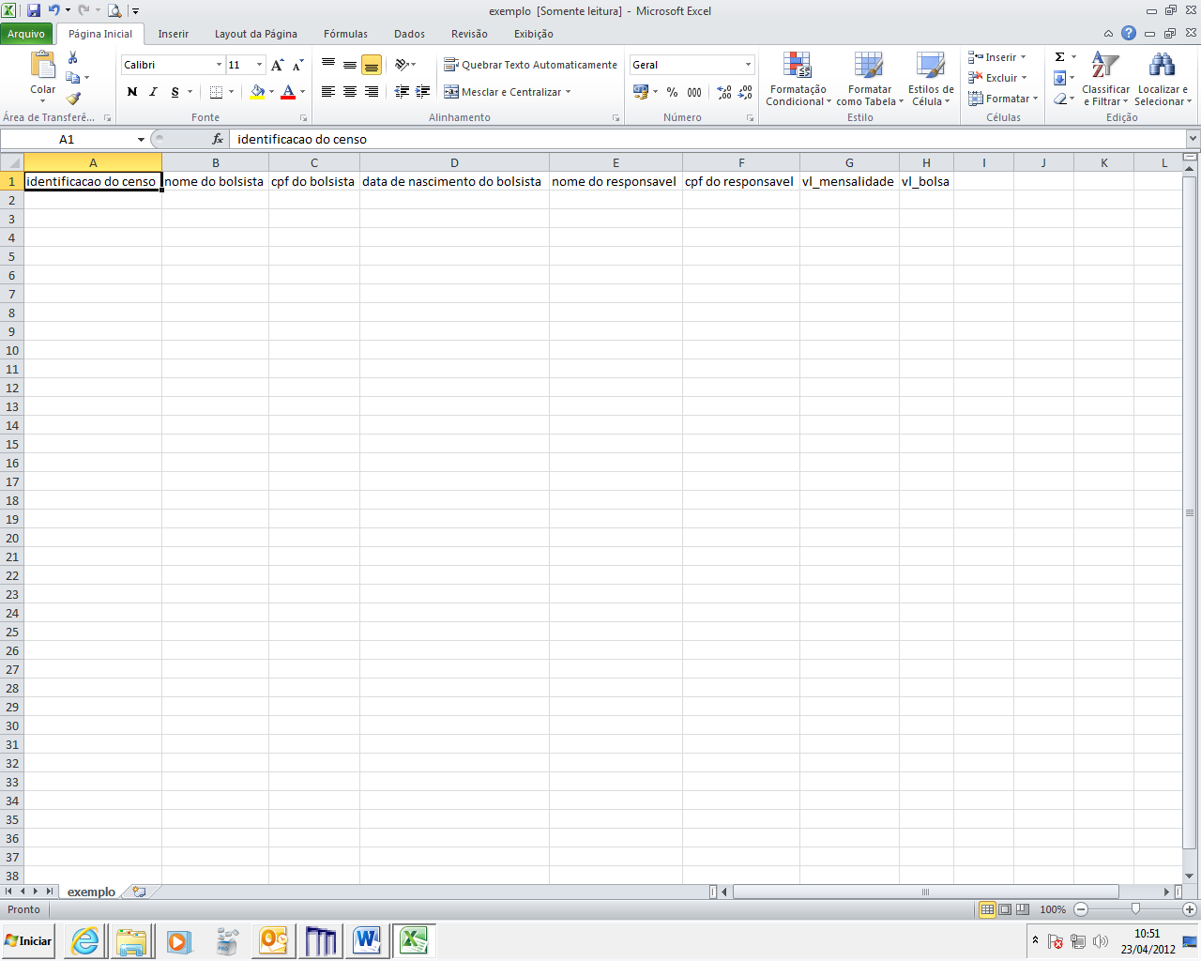Click Formatar in Células group

point(1003,99)
